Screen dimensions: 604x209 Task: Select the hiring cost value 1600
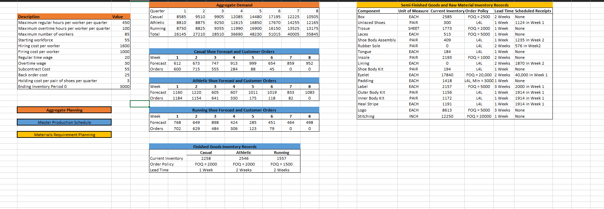tap(121, 46)
